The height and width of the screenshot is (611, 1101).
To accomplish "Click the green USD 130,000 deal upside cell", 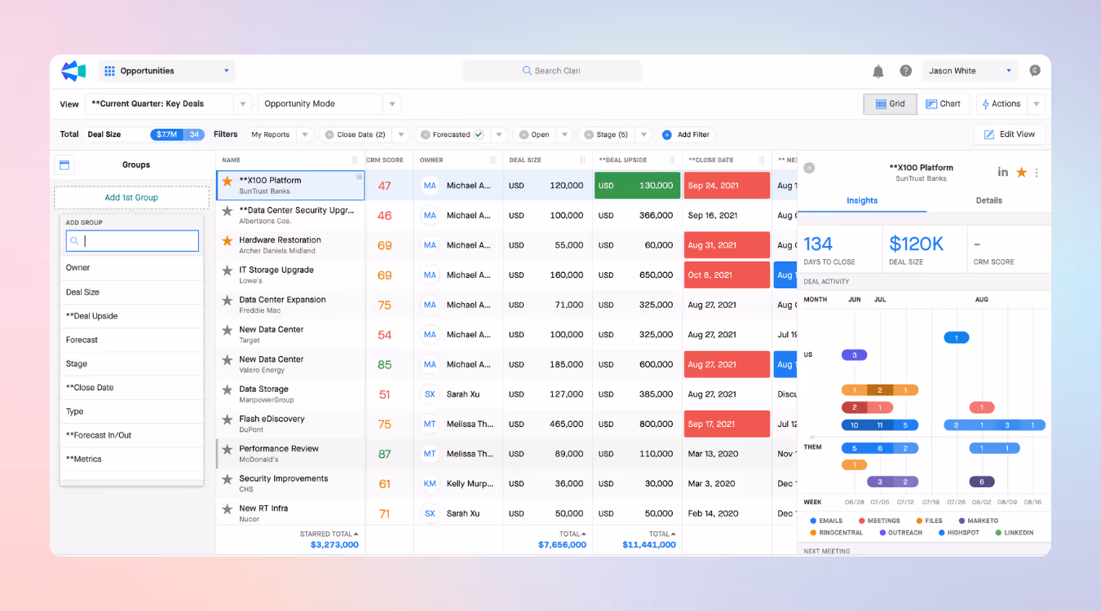I will 637,186.
